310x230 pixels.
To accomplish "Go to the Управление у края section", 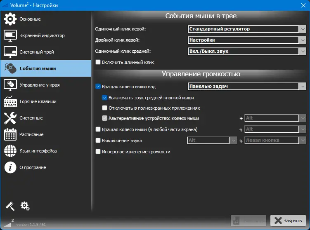I will 46,85.
